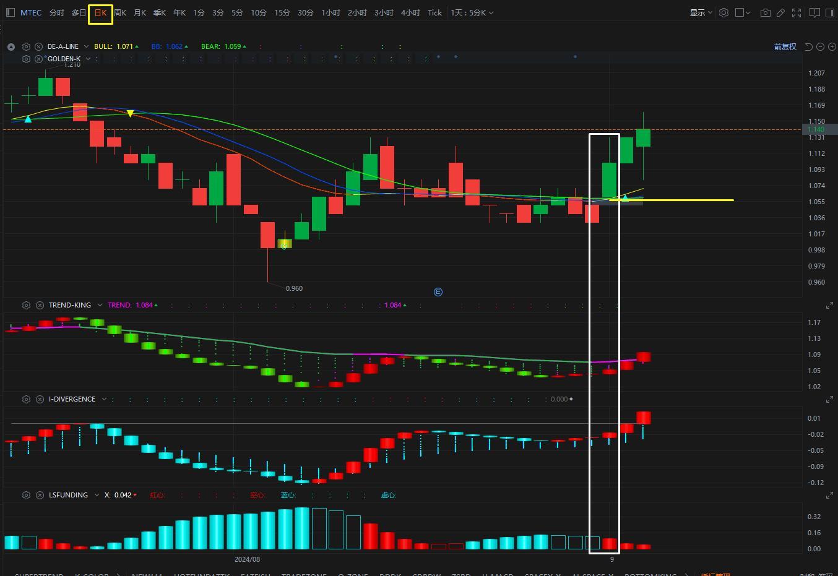Remove the DE-A-LINE indicator

click(x=38, y=46)
